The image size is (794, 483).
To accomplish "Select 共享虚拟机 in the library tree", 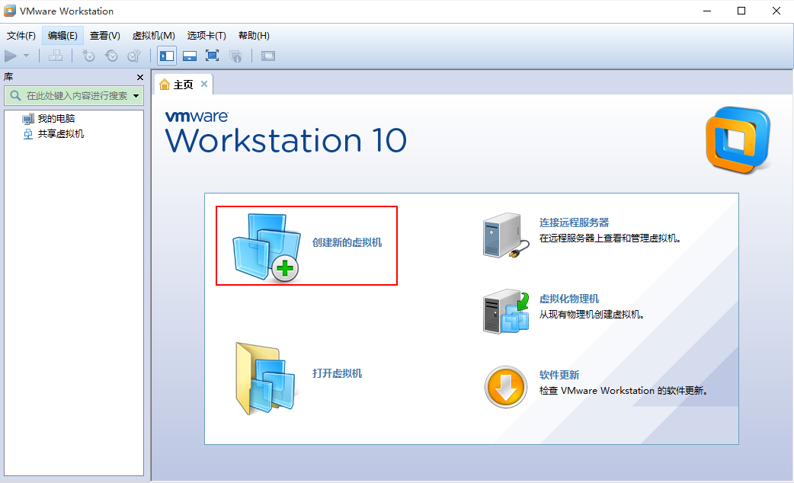I will coord(61,133).
